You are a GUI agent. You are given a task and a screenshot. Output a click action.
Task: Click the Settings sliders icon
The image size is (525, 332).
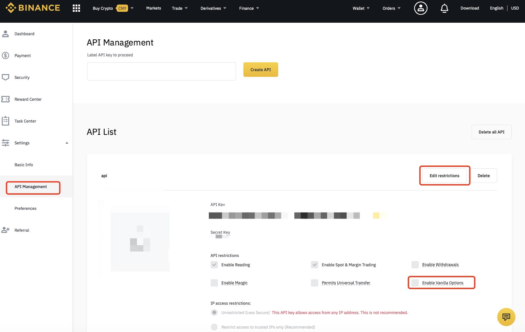coord(5,143)
